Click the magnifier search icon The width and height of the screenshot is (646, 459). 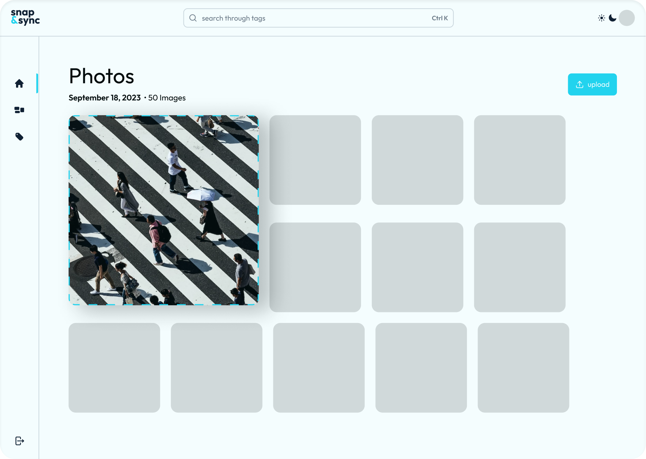click(193, 18)
